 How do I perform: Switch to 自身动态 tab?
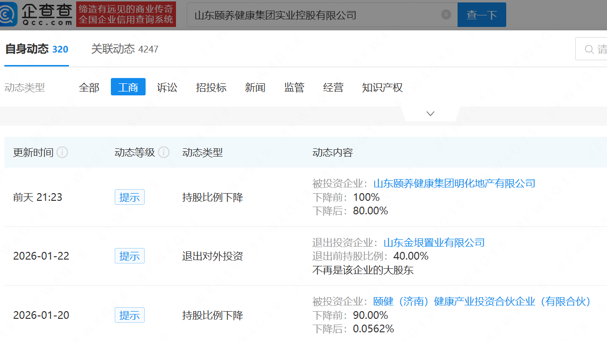36,49
